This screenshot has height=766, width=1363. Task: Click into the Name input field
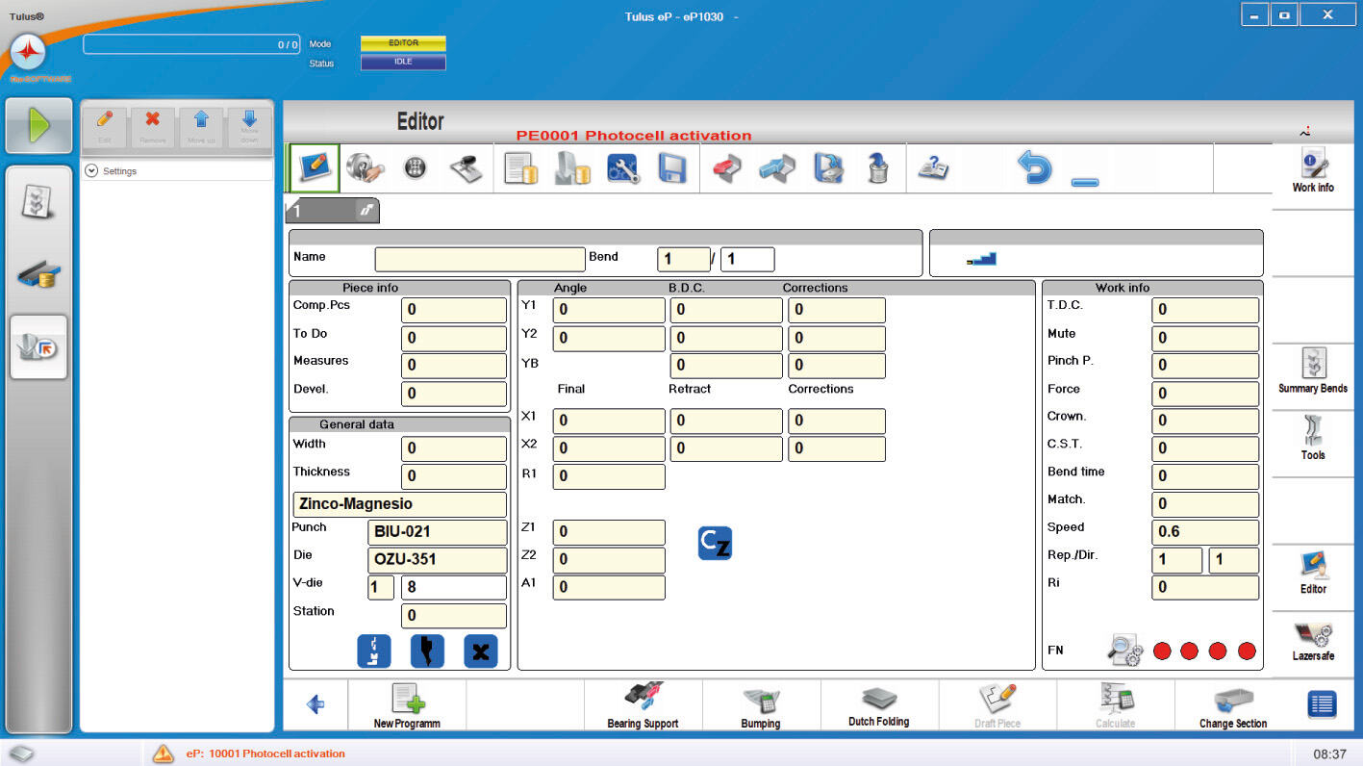[479, 259]
